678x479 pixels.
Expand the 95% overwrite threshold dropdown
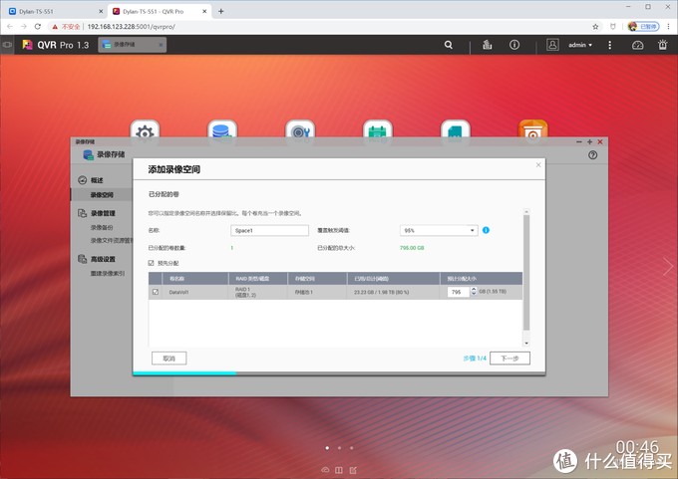pyautogui.click(x=439, y=231)
